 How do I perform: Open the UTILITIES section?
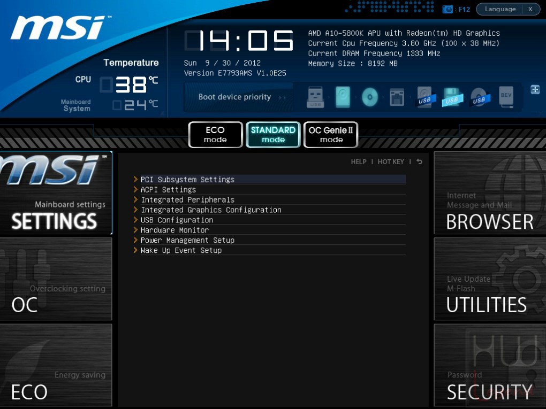tap(490, 279)
